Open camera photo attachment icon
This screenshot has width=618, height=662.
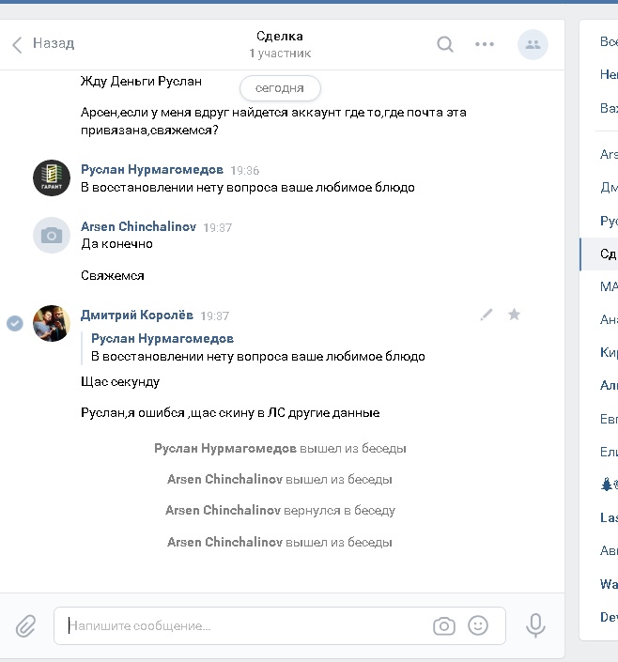(x=444, y=625)
